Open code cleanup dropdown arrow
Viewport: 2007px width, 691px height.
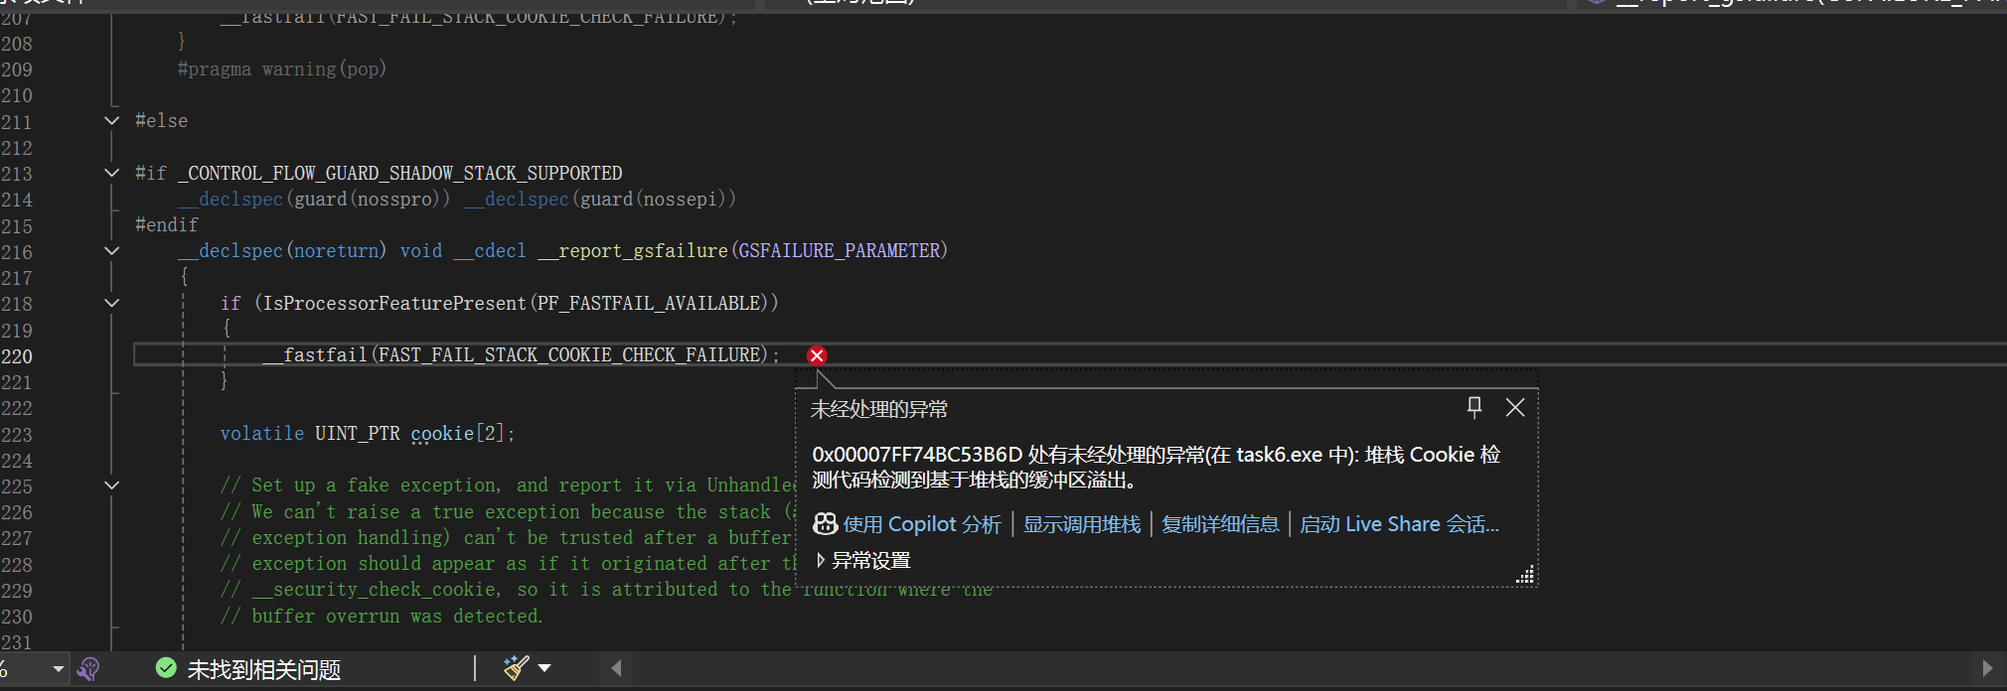pos(544,668)
